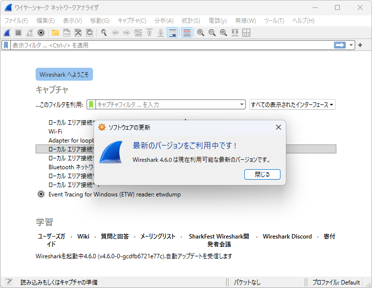
Task: Click the green capture filter bookmark
Action: coord(91,104)
